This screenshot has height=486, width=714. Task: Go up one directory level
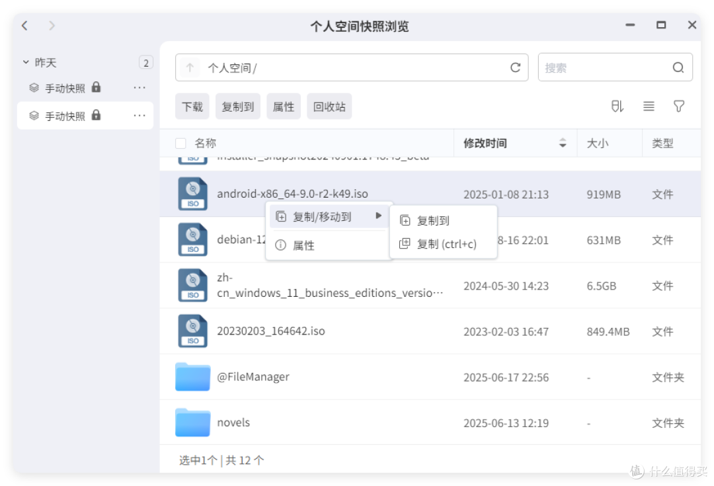[x=190, y=68]
